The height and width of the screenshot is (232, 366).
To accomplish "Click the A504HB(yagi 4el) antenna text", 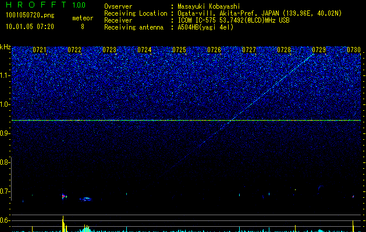I will coord(205,27).
